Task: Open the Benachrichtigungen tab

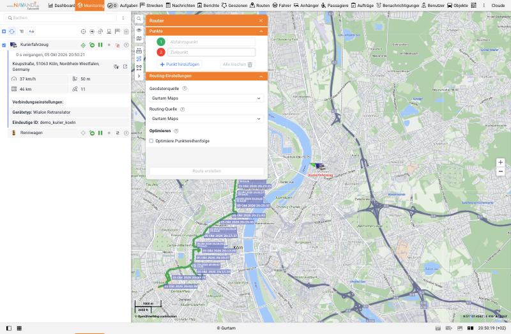Action: click(397, 6)
